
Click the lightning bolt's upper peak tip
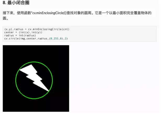31,65
